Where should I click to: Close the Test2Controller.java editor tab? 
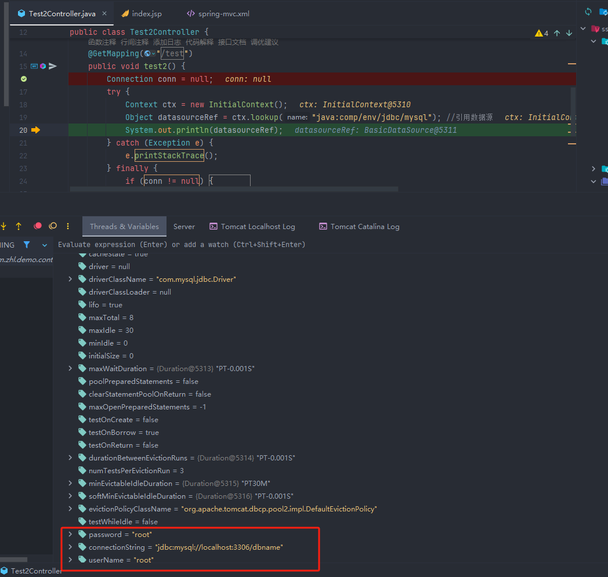click(104, 13)
